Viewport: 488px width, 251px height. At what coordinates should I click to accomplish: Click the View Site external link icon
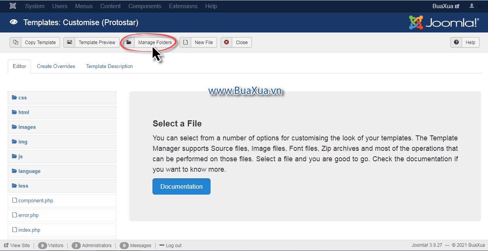(x=6, y=245)
